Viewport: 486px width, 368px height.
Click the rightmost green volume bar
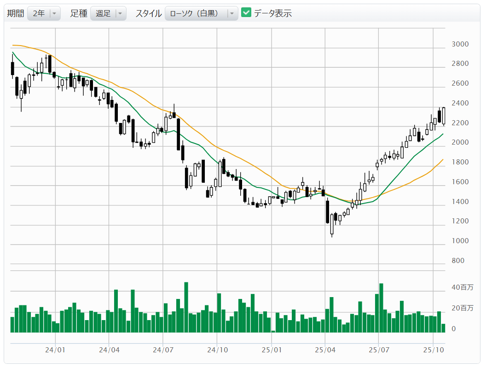[x=443, y=328]
